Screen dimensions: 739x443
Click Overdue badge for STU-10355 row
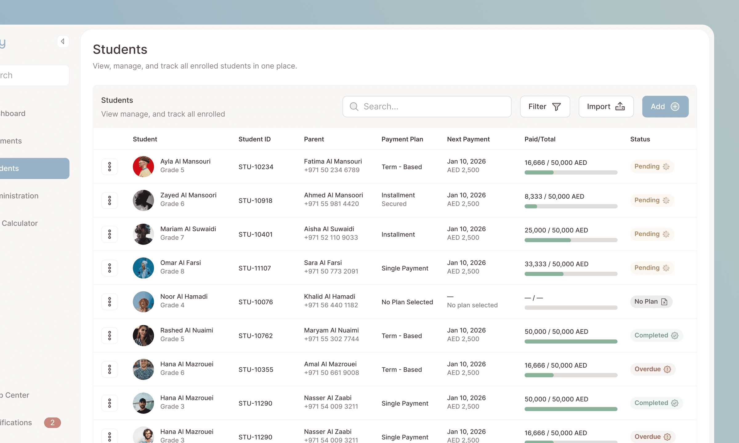coord(652,369)
